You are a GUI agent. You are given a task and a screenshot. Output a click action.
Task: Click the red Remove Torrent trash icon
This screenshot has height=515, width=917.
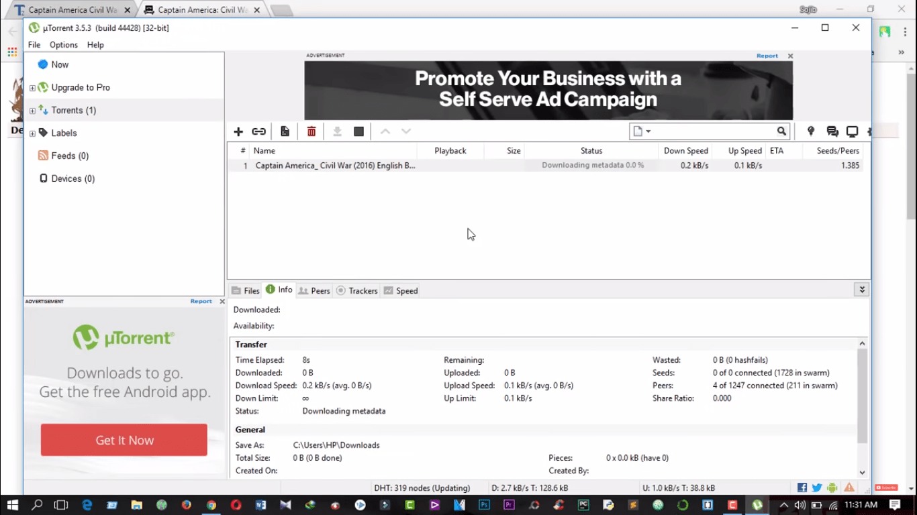pos(311,131)
